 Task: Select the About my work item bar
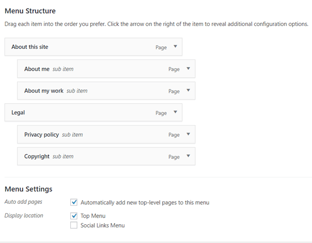click(106, 90)
